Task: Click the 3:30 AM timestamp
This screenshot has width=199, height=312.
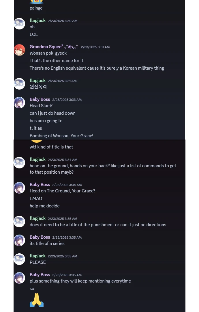Action: [63, 21]
